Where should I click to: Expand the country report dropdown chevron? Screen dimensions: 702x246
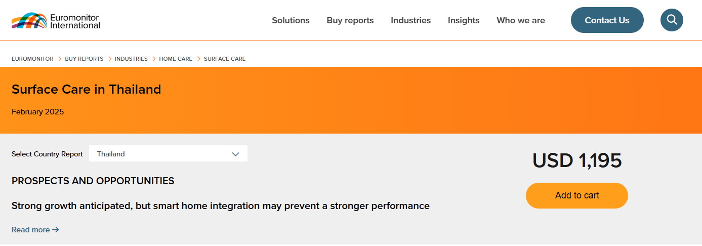[x=235, y=154]
